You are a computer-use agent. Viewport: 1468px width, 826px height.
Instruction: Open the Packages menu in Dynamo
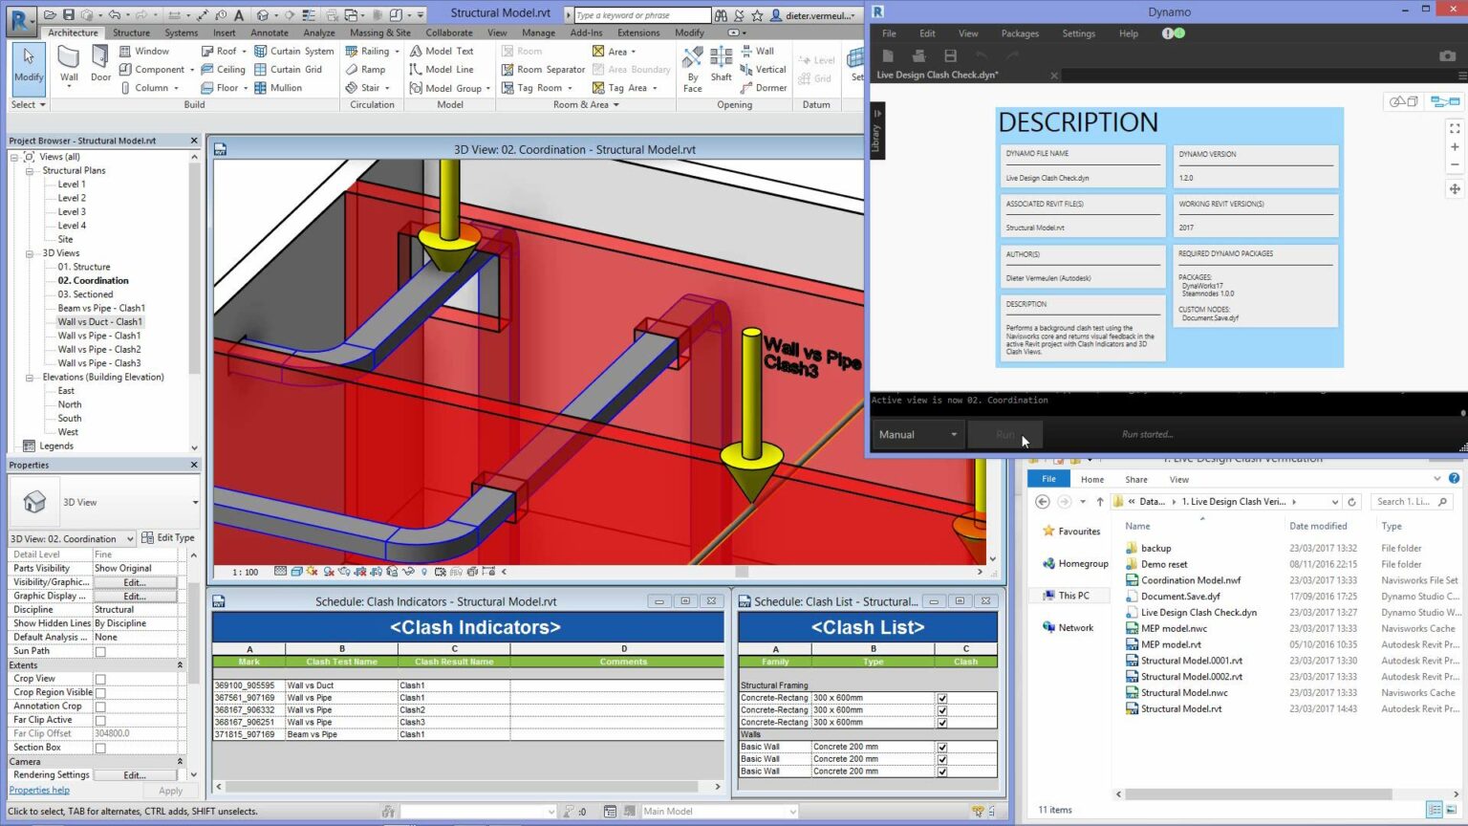tap(1019, 33)
